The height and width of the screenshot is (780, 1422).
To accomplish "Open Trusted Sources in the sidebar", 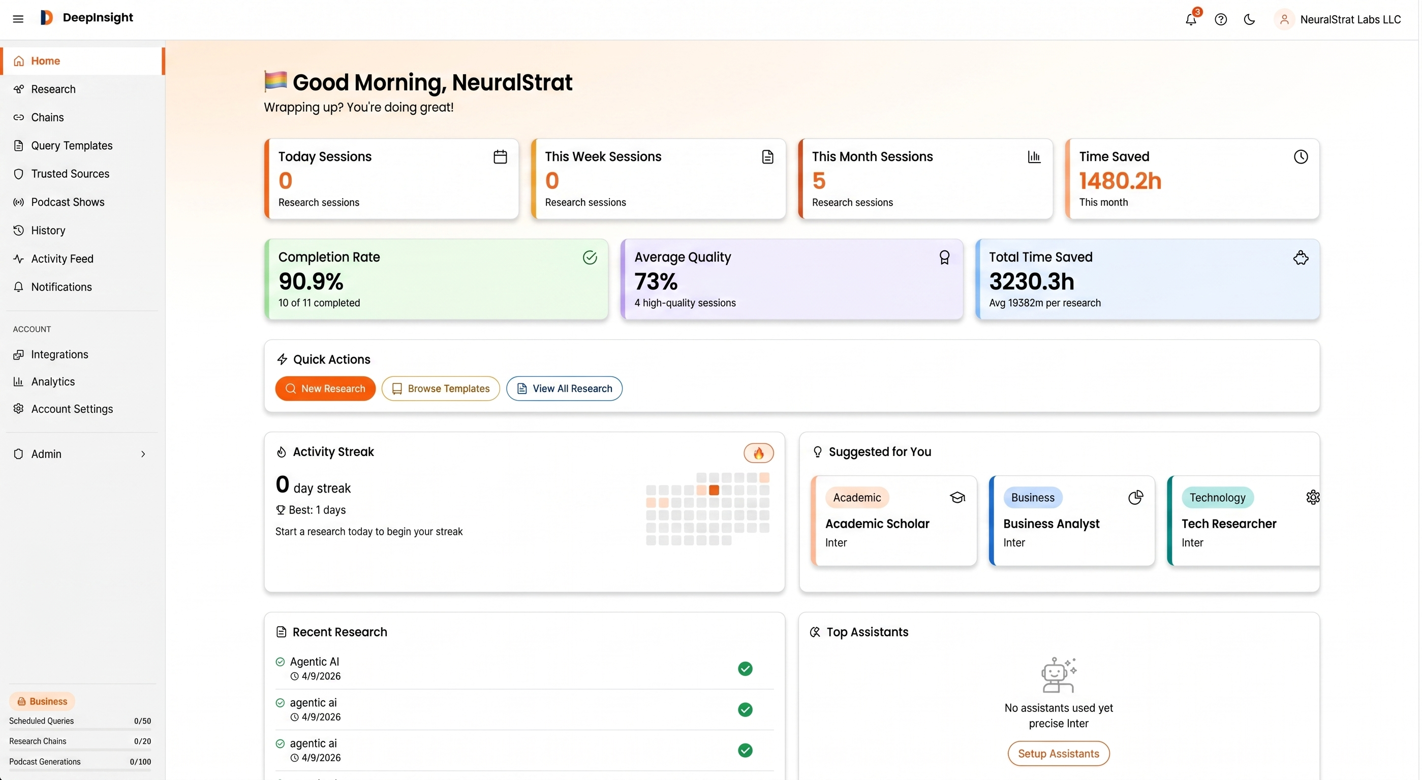I will pos(70,173).
